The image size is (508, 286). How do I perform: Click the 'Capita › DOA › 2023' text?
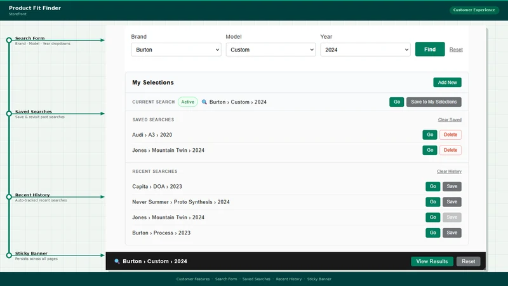[x=157, y=186]
